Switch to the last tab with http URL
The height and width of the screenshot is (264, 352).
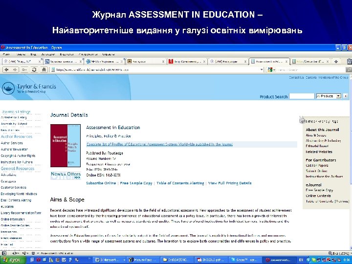tap(311, 61)
